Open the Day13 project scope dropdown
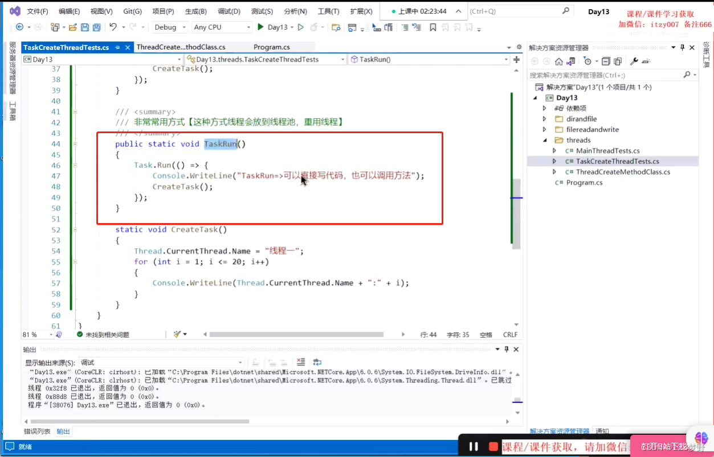This screenshot has height=457, width=714. [103, 59]
